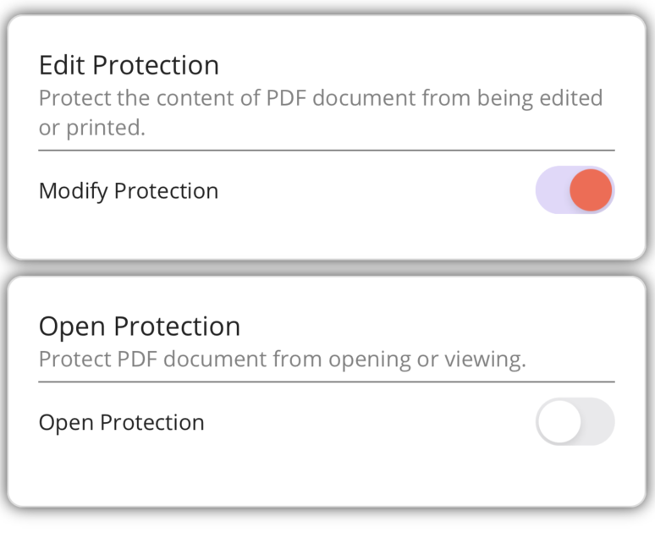Click the small "Open Protection" row label
This screenshot has height=560, width=655.
121,422
